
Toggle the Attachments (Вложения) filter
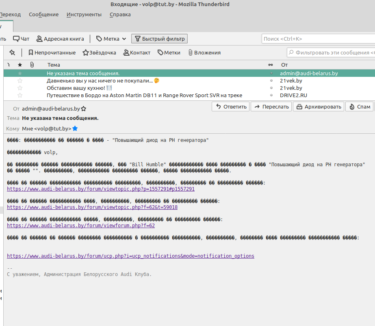pyautogui.click(x=204, y=52)
